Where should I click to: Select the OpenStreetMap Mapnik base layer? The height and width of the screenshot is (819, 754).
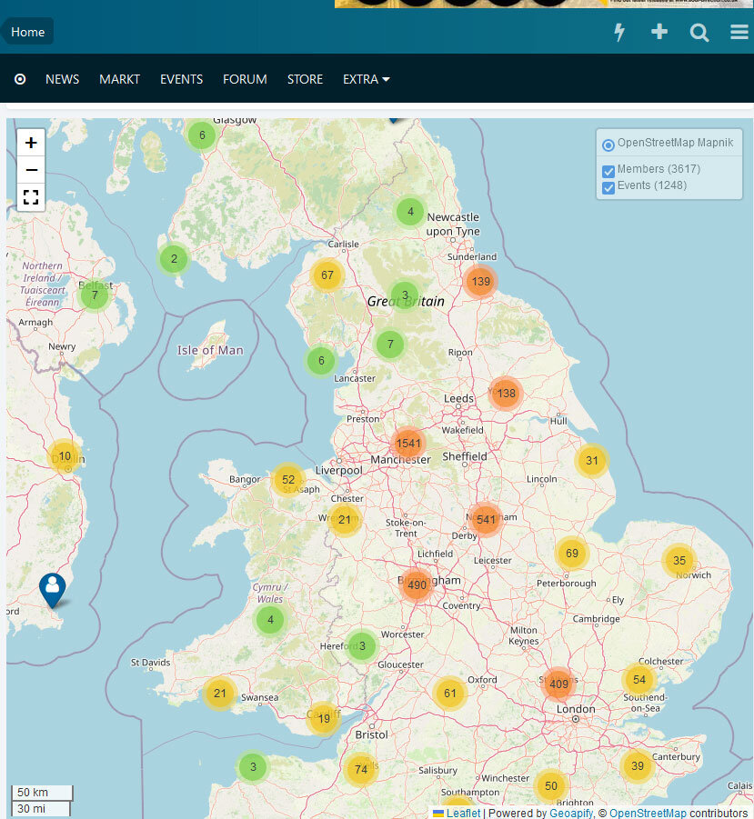coord(608,145)
